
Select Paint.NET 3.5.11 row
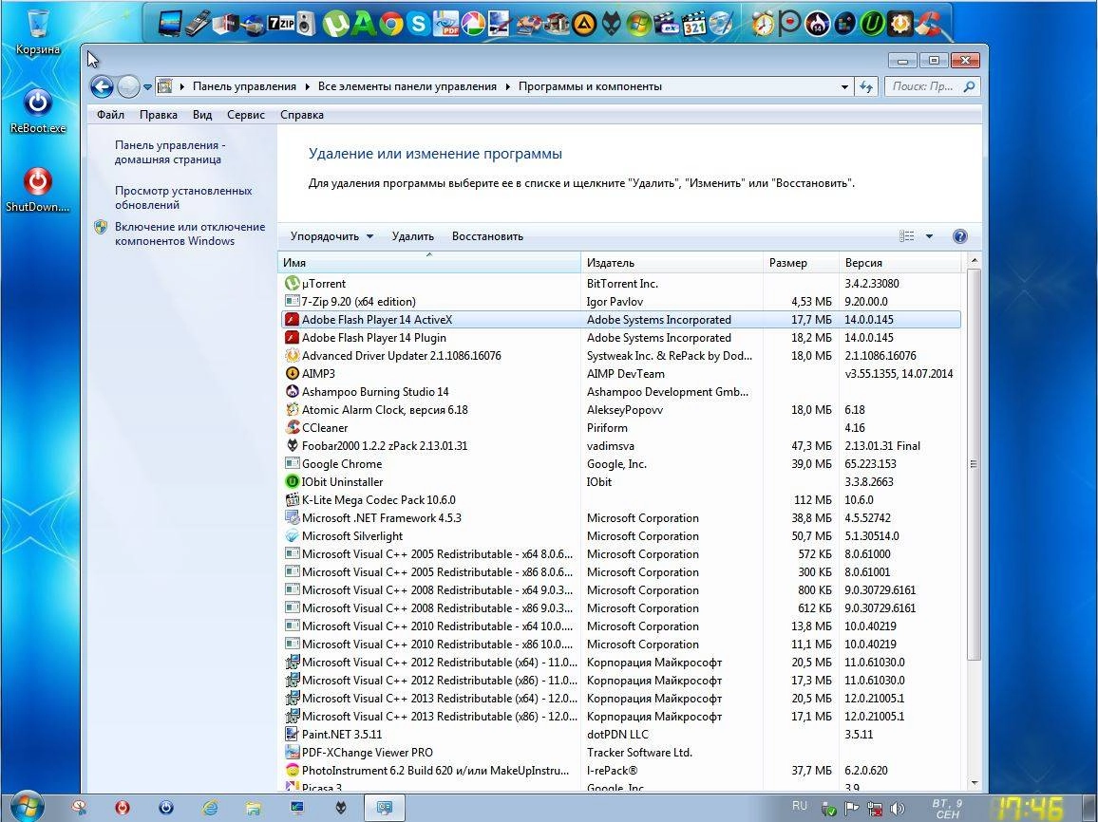pyautogui.click(x=619, y=735)
